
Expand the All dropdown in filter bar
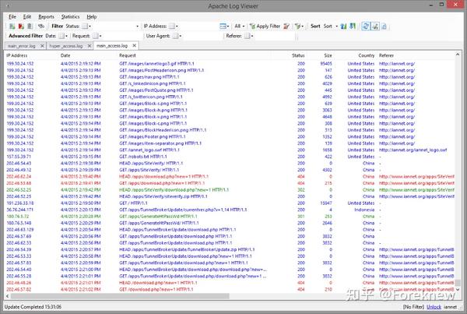(x=239, y=26)
